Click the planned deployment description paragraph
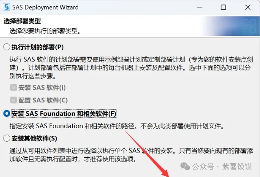The height and width of the screenshot is (177, 260). (x=131, y=68)
